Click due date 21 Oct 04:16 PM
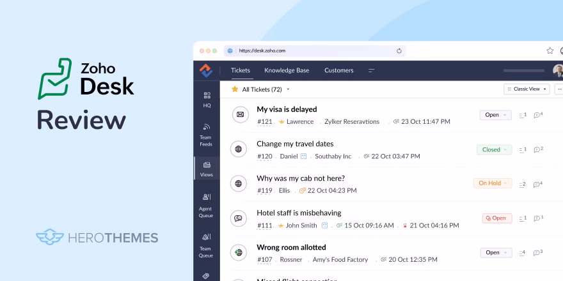Screen dimensions: 563x281 (434, 225)
